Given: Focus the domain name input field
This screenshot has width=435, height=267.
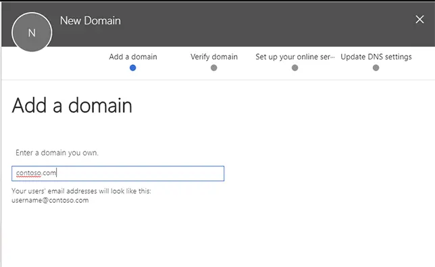Looking at the screenshot, I should [x=118, y=174].
